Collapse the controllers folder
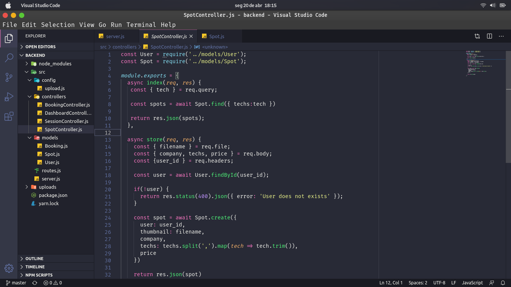 pyautogui.click(x=56, y=96)
